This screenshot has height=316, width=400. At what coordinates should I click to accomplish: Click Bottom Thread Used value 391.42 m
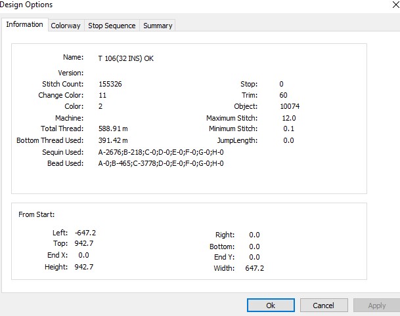coord(113,140)
